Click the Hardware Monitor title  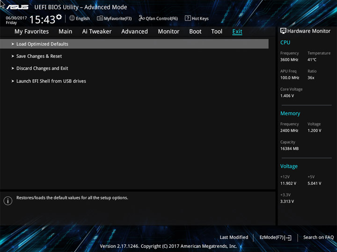(x=309, y=31)
